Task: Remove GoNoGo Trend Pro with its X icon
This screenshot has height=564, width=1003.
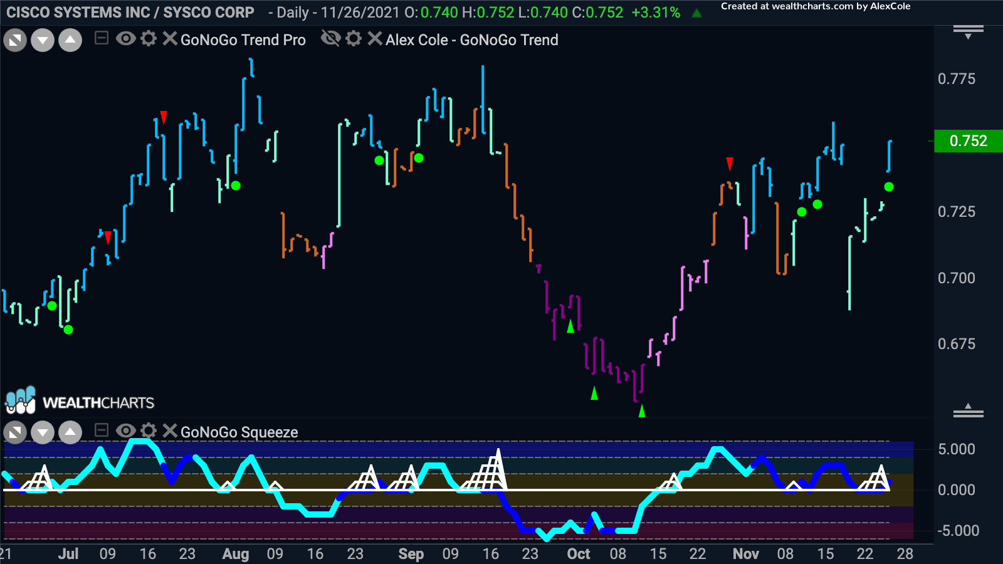Action: click(168, 39)
